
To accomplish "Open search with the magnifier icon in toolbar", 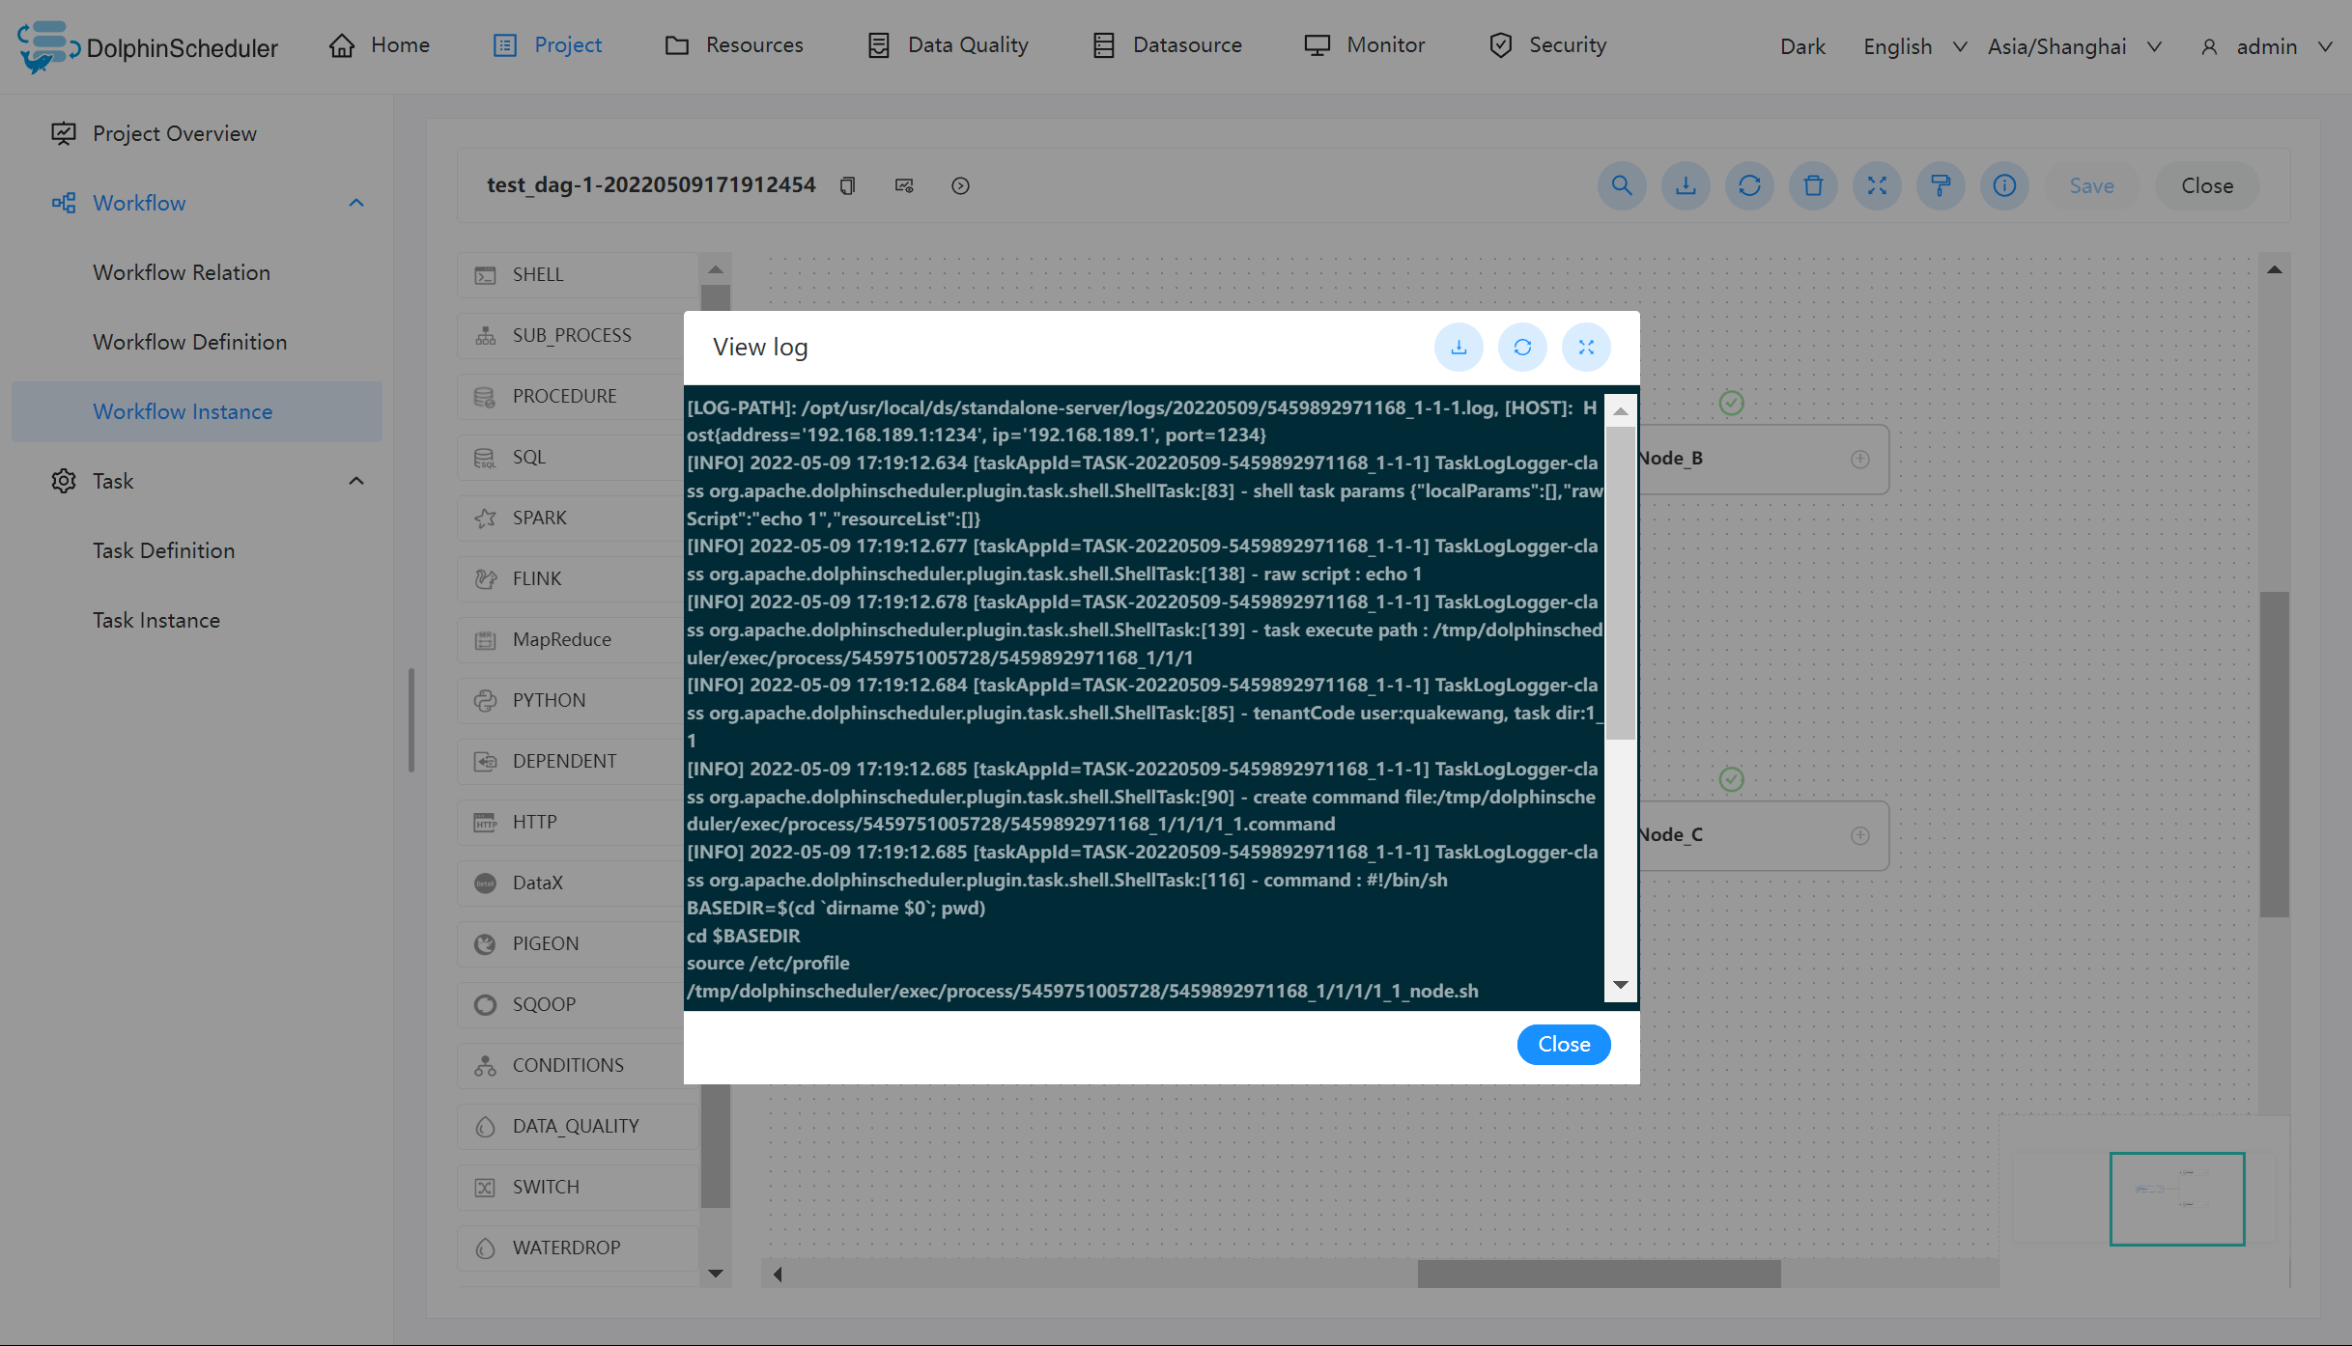I will (x=1623, y=185).
